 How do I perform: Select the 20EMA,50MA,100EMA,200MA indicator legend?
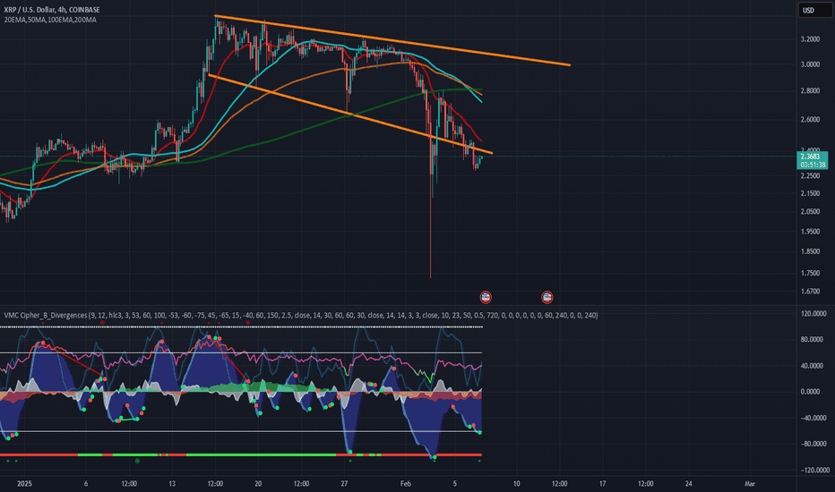click(50, 20)
